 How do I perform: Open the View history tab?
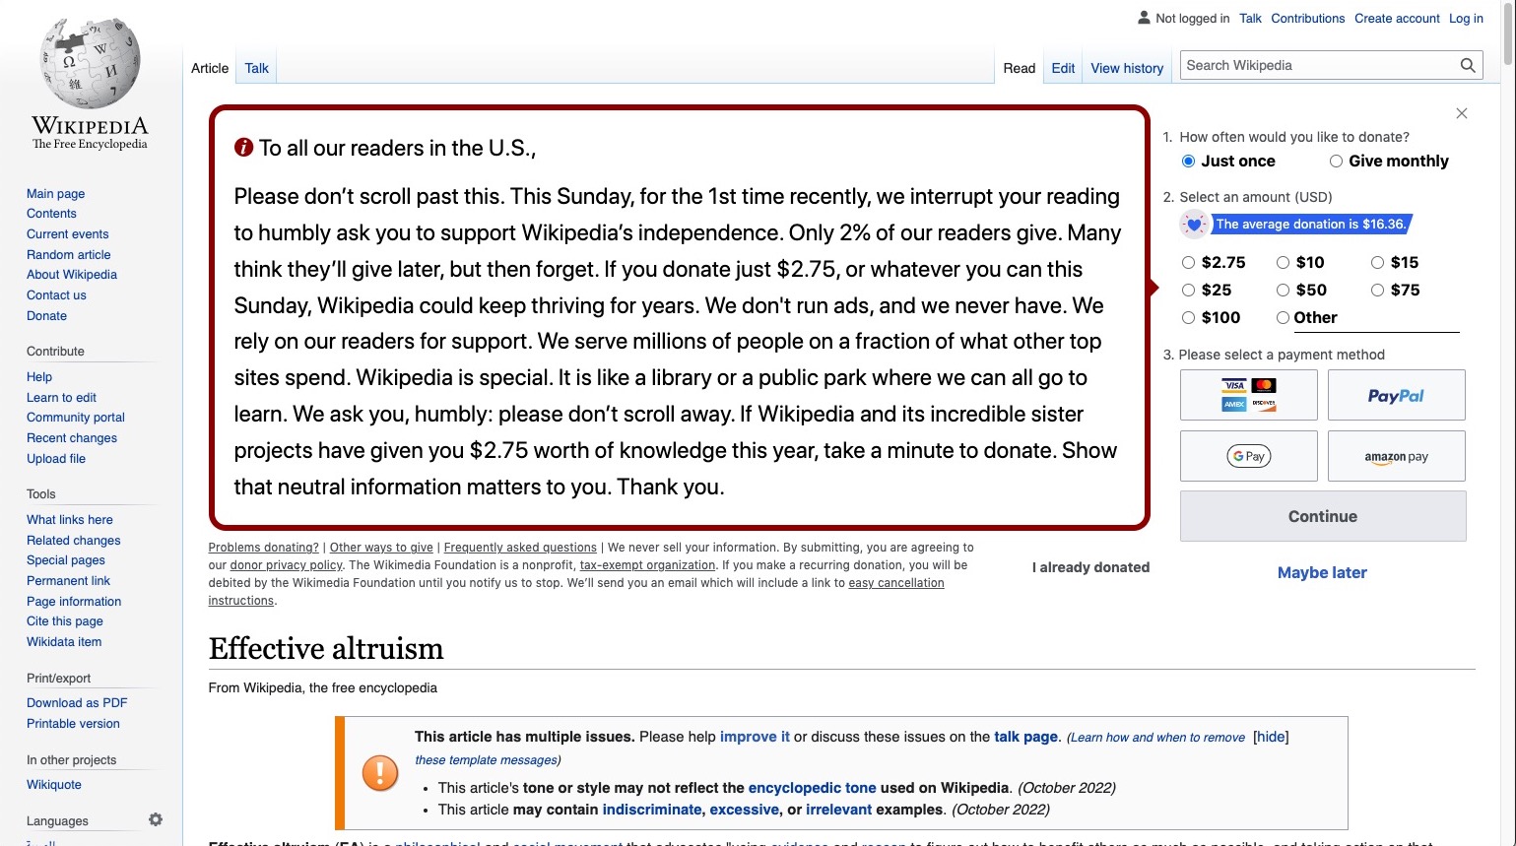point(1127,68)
